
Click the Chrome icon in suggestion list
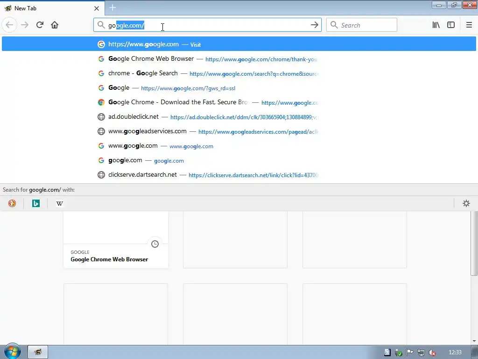[101, 102]
